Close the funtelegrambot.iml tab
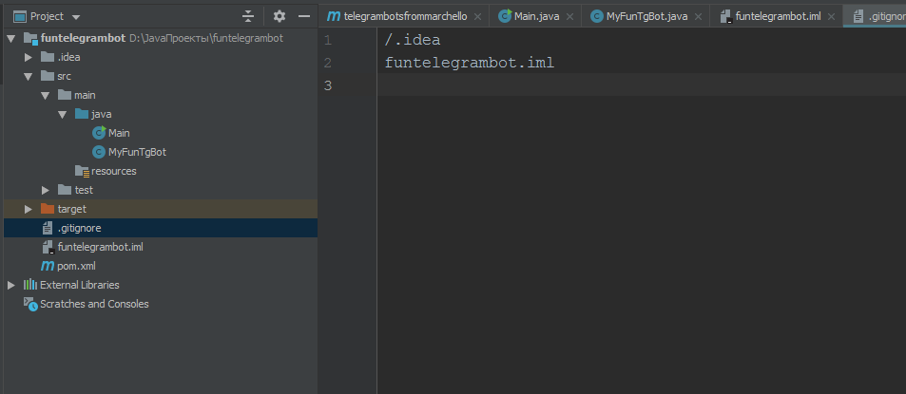The height and width of the screenshot is (394, 906). (832, 17)
